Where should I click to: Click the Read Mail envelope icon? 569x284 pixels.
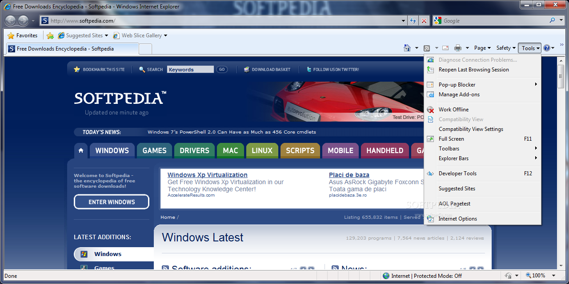pyautogui.click(x=445, y=48)
